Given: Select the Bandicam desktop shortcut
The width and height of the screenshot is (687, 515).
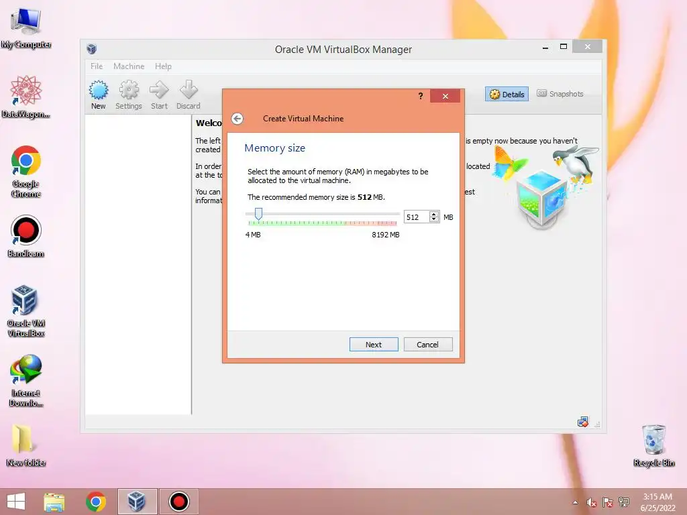Looking at the screenshot, I should (x=26, y=237).
